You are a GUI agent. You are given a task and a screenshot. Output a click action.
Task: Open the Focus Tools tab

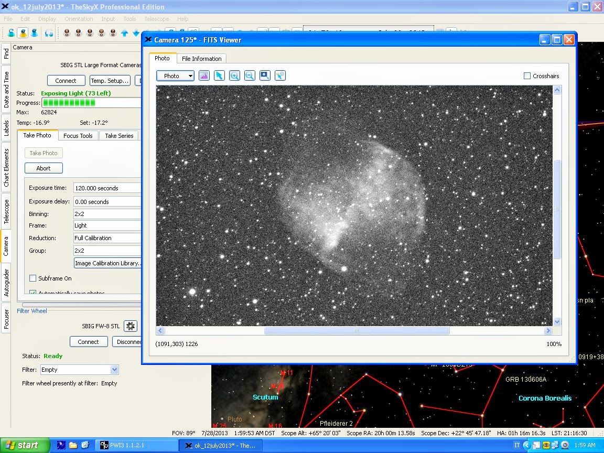tap(78, 136)
